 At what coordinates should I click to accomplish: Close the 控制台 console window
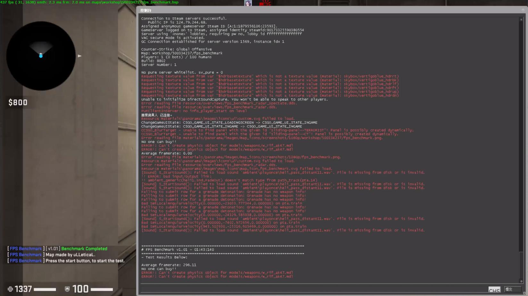(523, 10)
